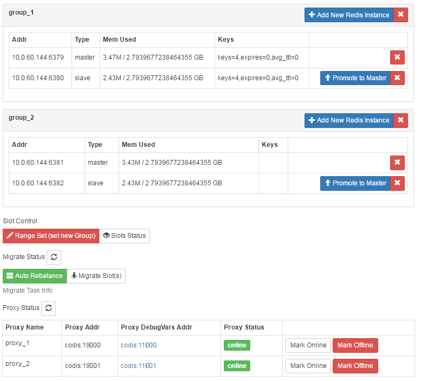
Task: Remove slave instance 10.0.60.144:6380
Action: coord(397,78)
